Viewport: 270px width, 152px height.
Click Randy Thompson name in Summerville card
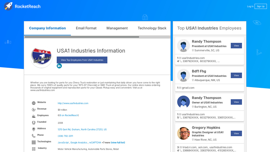[x=207, y=41]
